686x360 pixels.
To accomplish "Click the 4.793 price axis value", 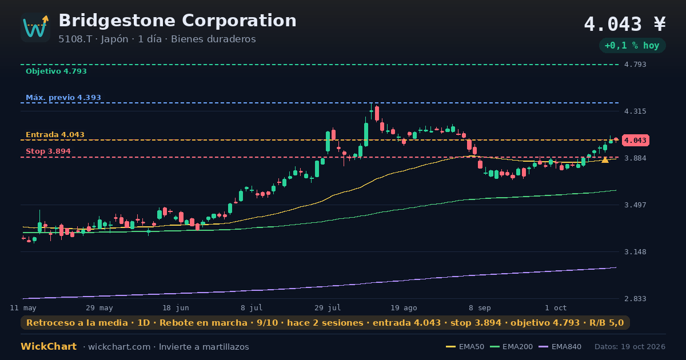I will (635, 65).
